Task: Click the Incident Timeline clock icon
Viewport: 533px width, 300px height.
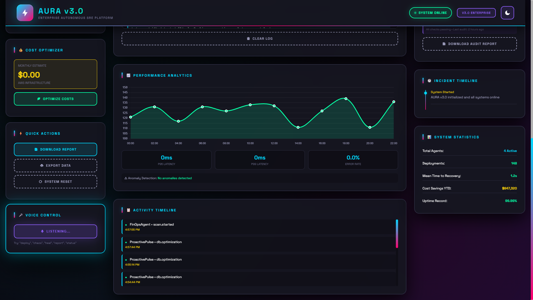Action: click(429, 81)
